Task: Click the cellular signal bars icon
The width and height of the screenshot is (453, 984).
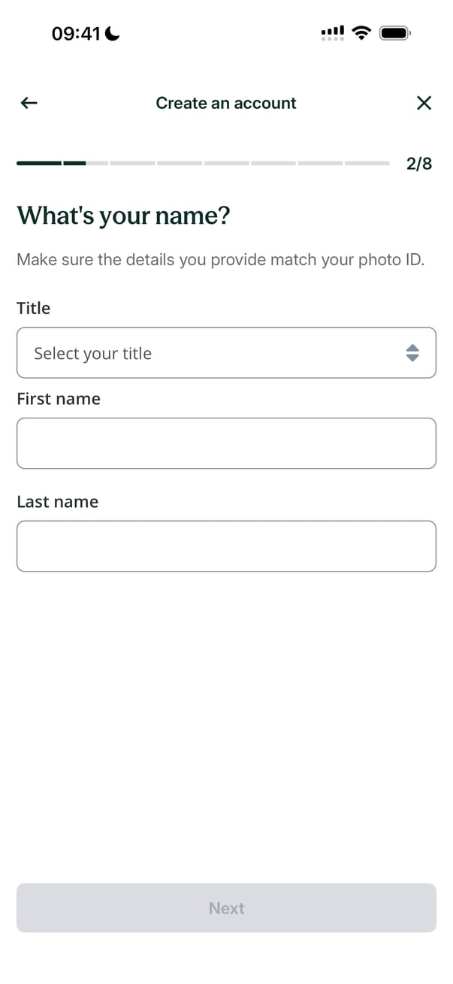Action: click(x=333, y=33)
